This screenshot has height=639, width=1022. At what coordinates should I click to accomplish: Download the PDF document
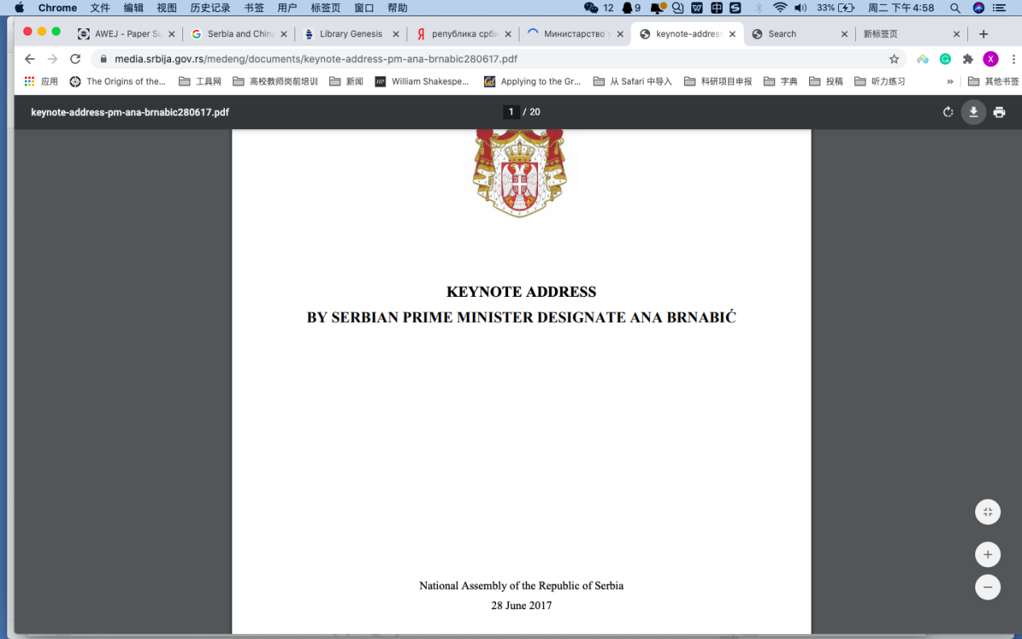974,112
